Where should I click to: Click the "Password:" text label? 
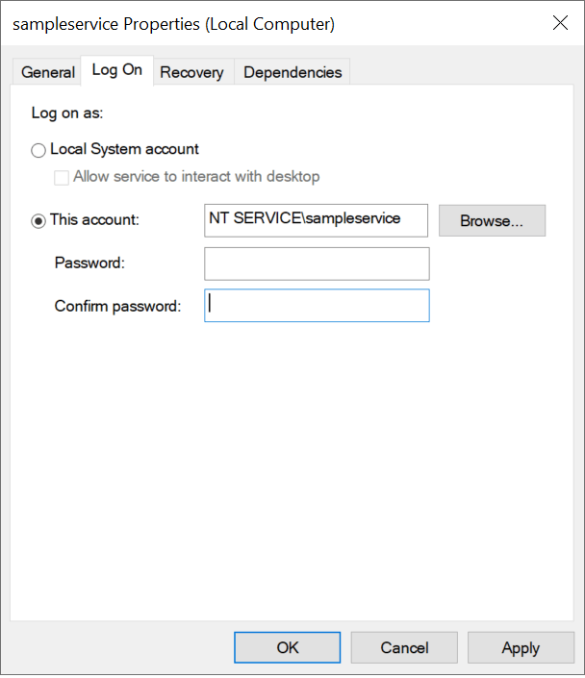tap(89, 263)
